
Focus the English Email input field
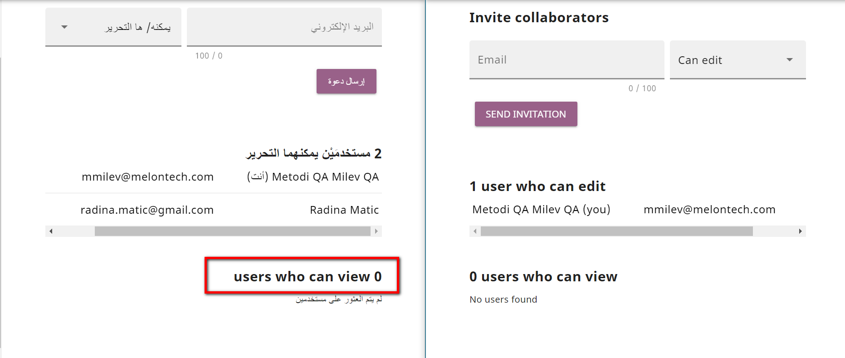click(567, 60)
